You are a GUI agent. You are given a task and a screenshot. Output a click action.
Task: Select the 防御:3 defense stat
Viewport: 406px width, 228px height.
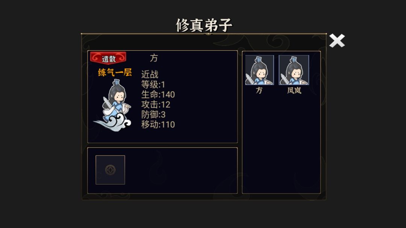pos(153,115)
